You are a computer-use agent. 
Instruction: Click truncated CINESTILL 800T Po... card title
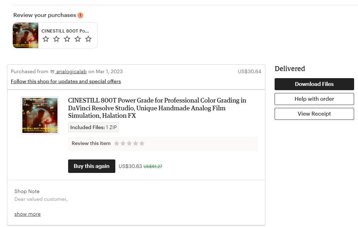[x=65, y=31]
